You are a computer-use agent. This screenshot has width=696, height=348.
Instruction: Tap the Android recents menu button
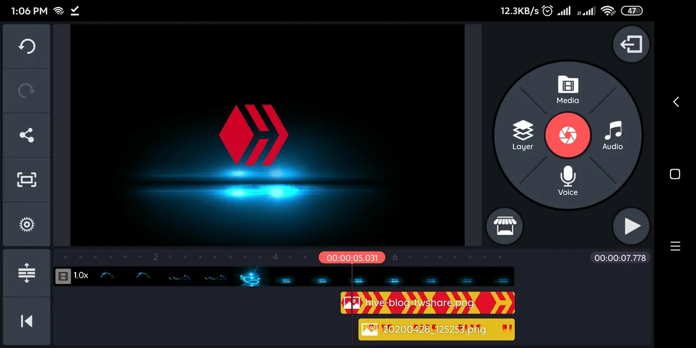675,246
